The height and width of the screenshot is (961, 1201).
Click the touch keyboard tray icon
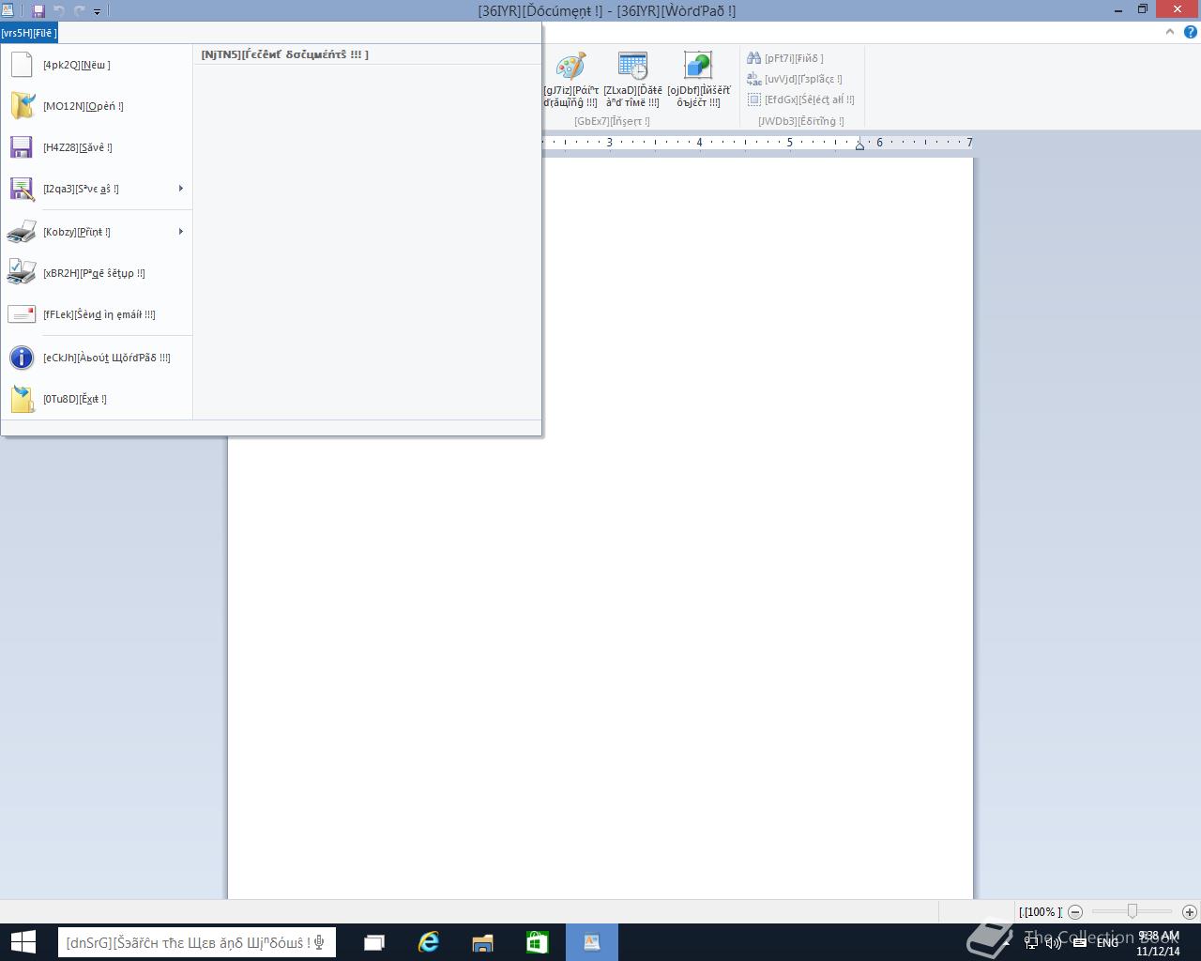coord(1080,942)
